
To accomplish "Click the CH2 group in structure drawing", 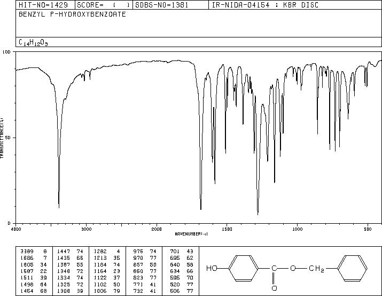I will [316, 269].
